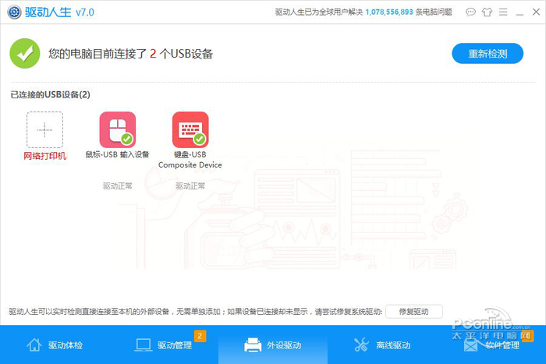Select the keyboard USB Composite Device icon

pyautogui.click(x=190, y=129)
